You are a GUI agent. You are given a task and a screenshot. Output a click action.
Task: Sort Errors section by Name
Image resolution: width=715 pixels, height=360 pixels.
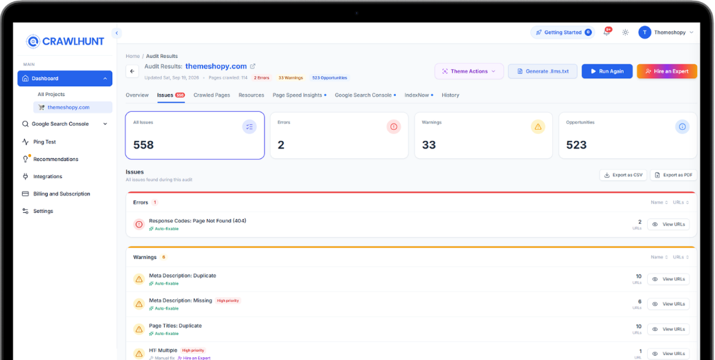click(x=659, y=202)
